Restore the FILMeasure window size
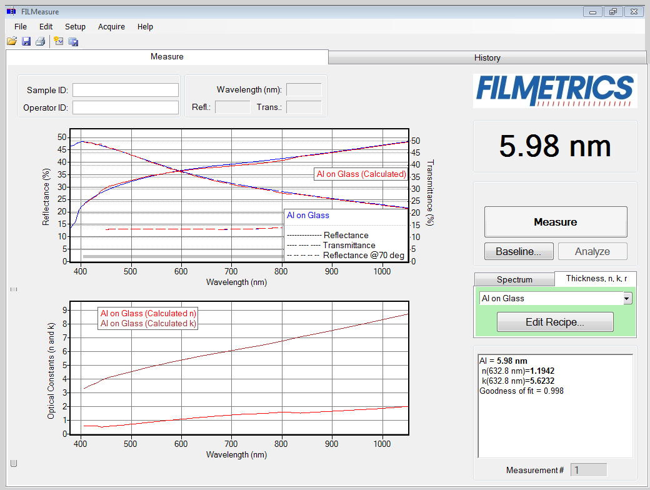Screen dimensions: 650x490 pos(613,12)
